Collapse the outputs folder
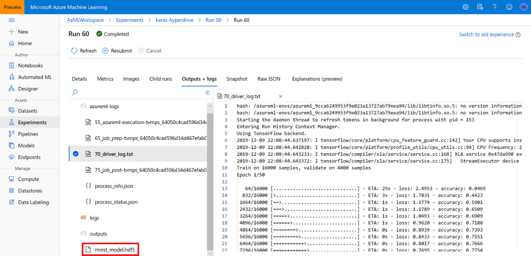The image size is (531, 256). (x=83, y=233)
